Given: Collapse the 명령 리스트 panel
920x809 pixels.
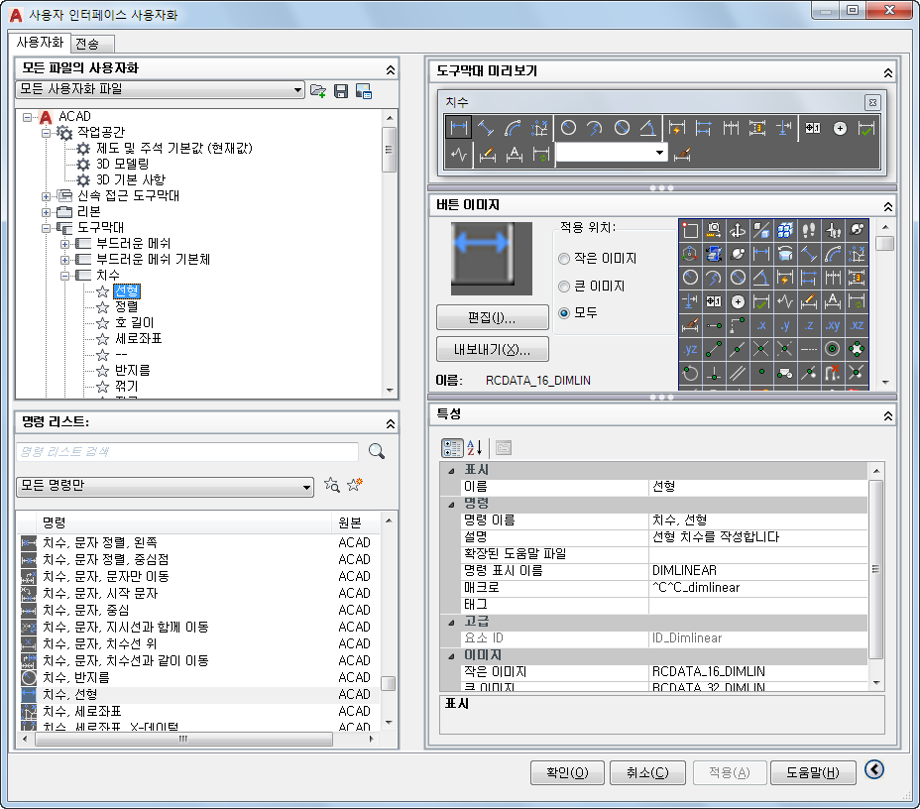Looking at the screenshot, I should (x=391, y=423).
